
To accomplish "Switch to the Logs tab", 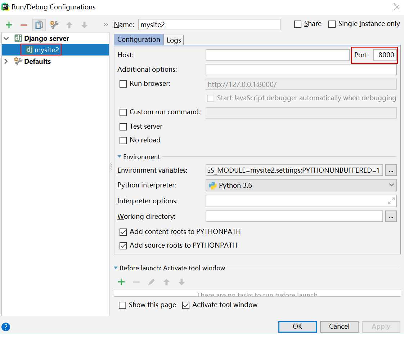I will pos(174,40).
